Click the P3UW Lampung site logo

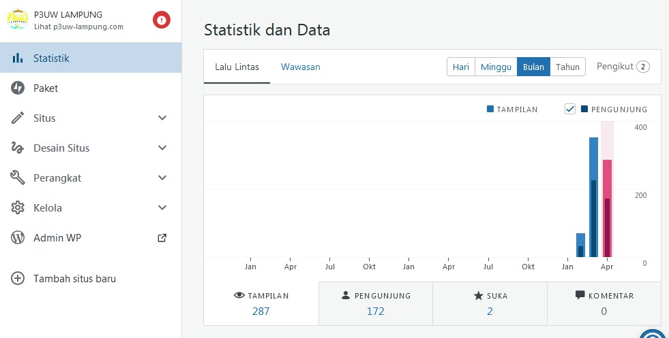pos(18,20)
